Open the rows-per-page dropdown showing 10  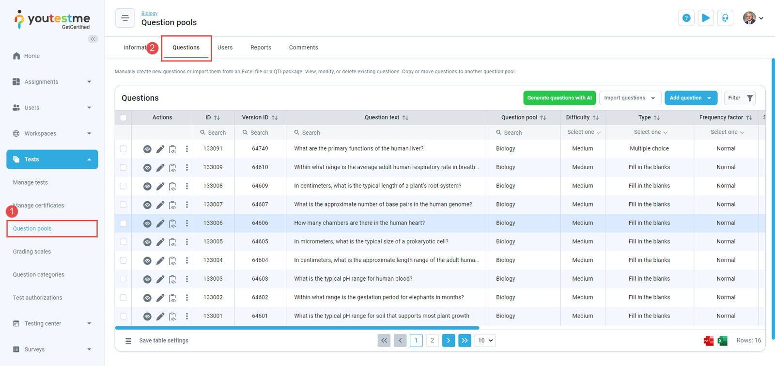pyautogui.click(x=485, y=341)
